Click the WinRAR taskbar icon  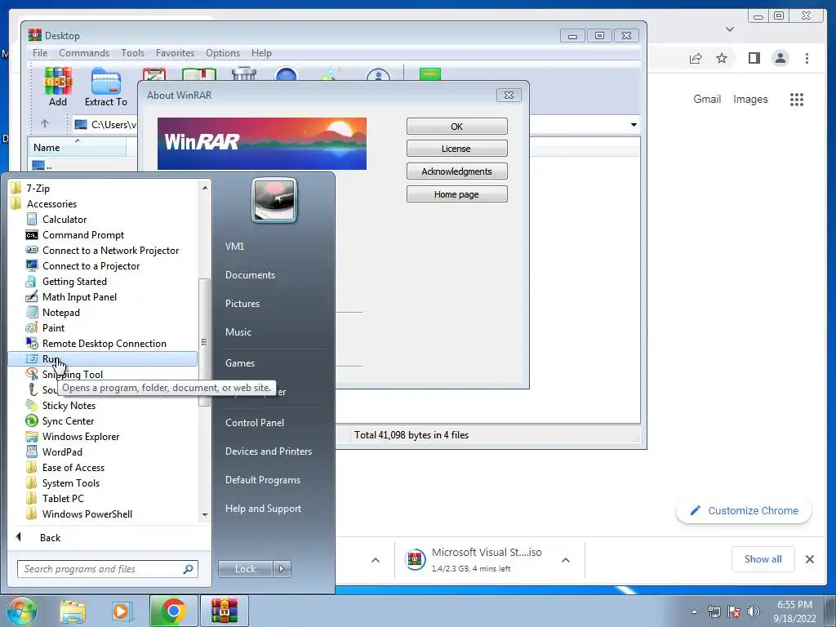(x=224, y=611)
